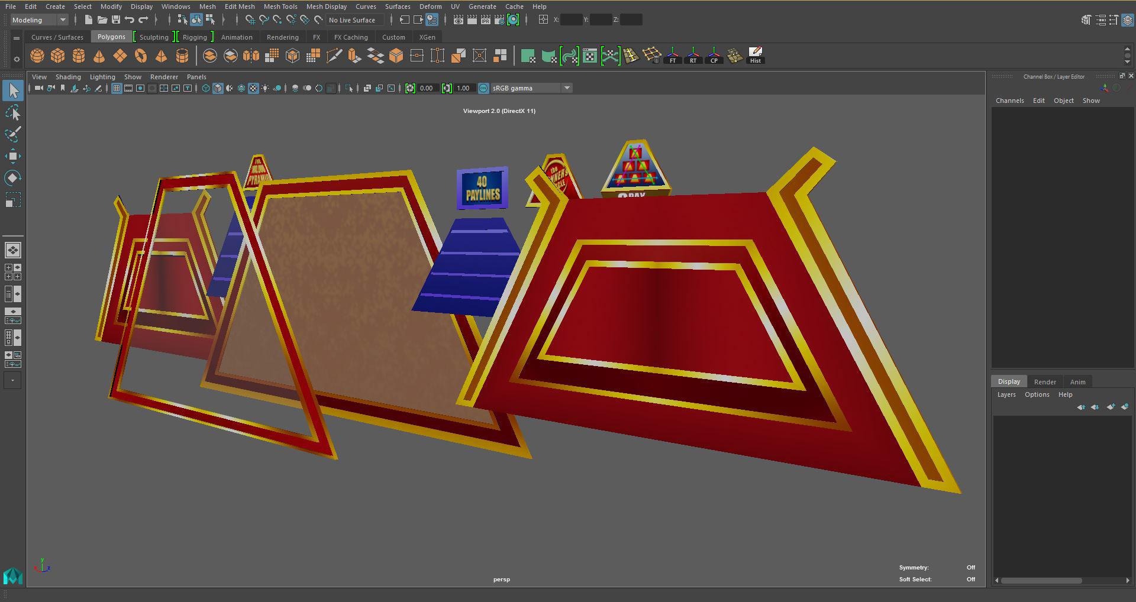Create a polygon pipe from the shelf
The height and width of the screenshot is (602, 1136).
coord(182,56)
